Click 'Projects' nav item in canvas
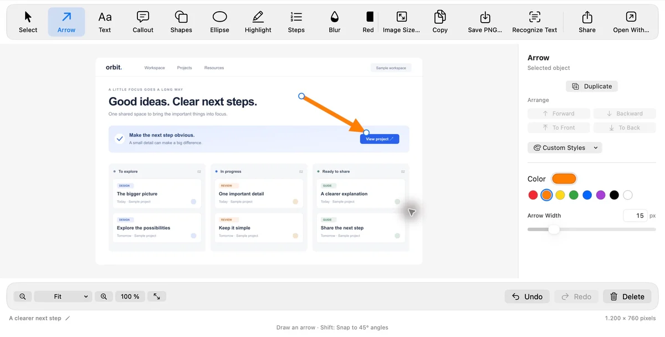Screen dimensions: 665x337 [185, 68]
